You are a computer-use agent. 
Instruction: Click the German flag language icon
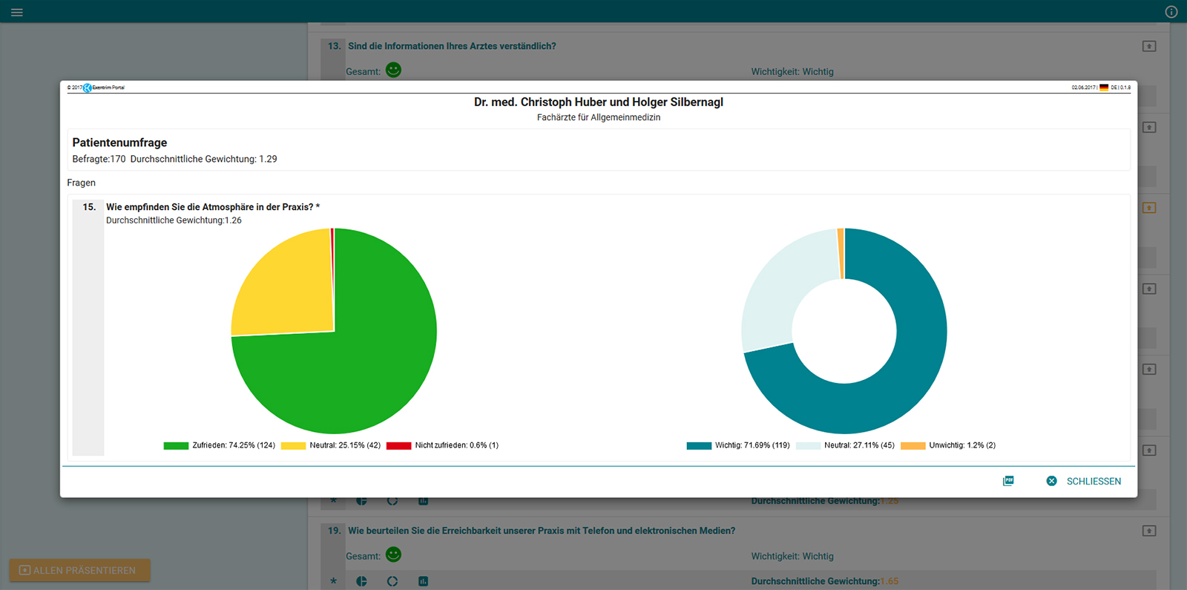point(1104,88)
